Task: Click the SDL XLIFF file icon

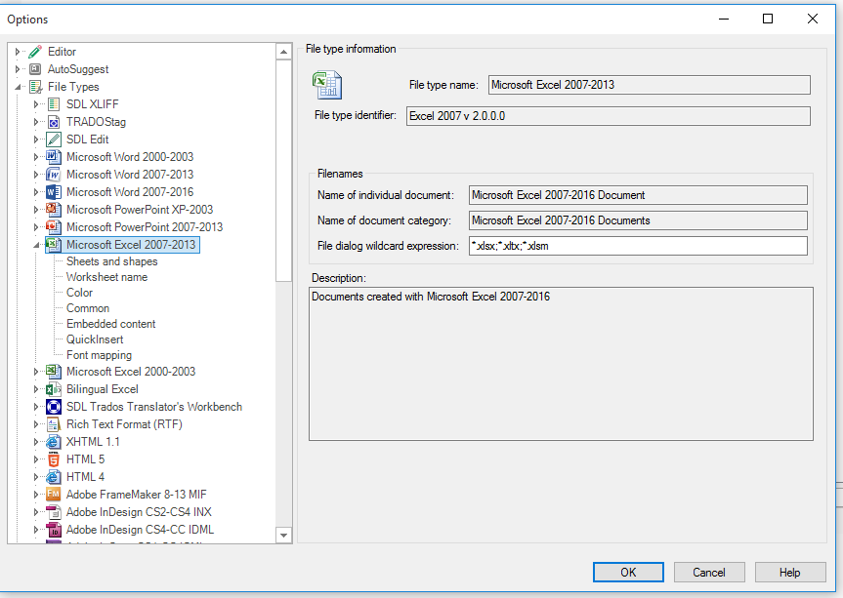Action: (54, 104)
